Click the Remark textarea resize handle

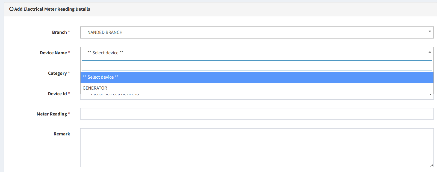431,165
